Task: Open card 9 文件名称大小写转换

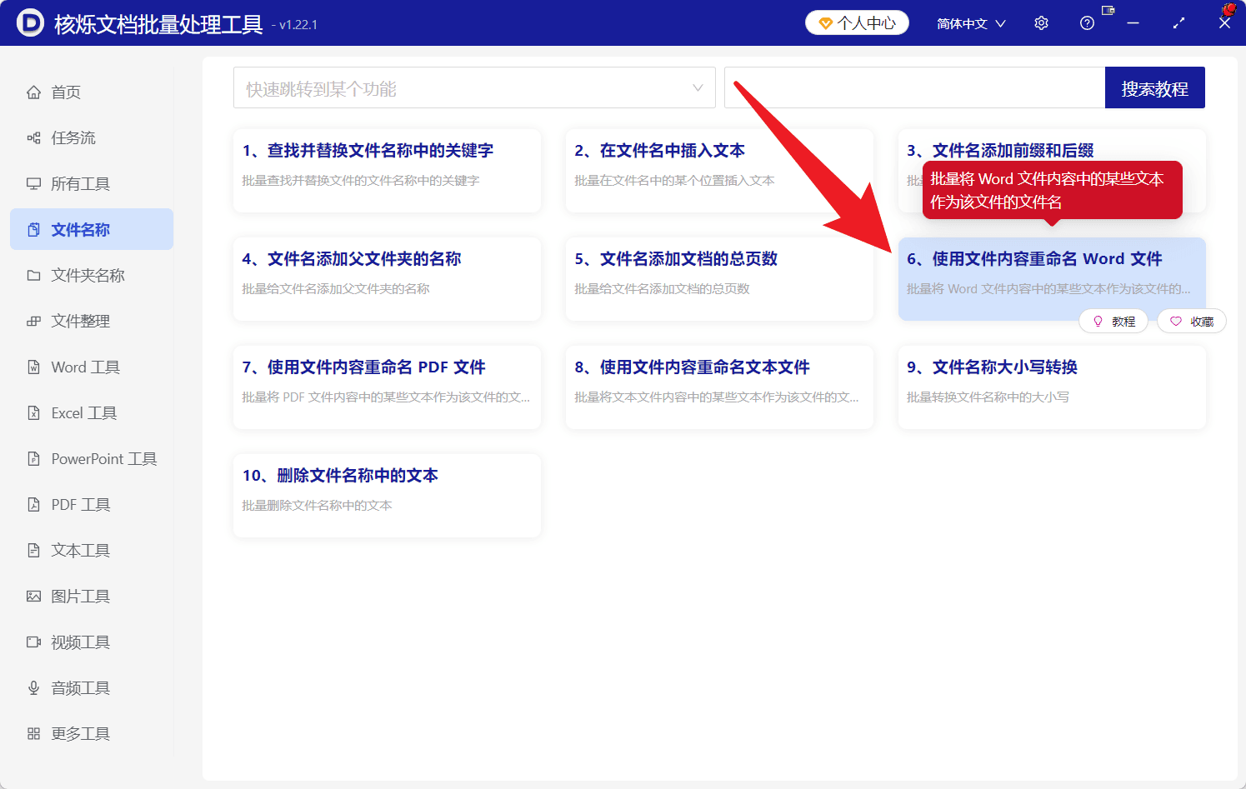Action: point(1052,387)
